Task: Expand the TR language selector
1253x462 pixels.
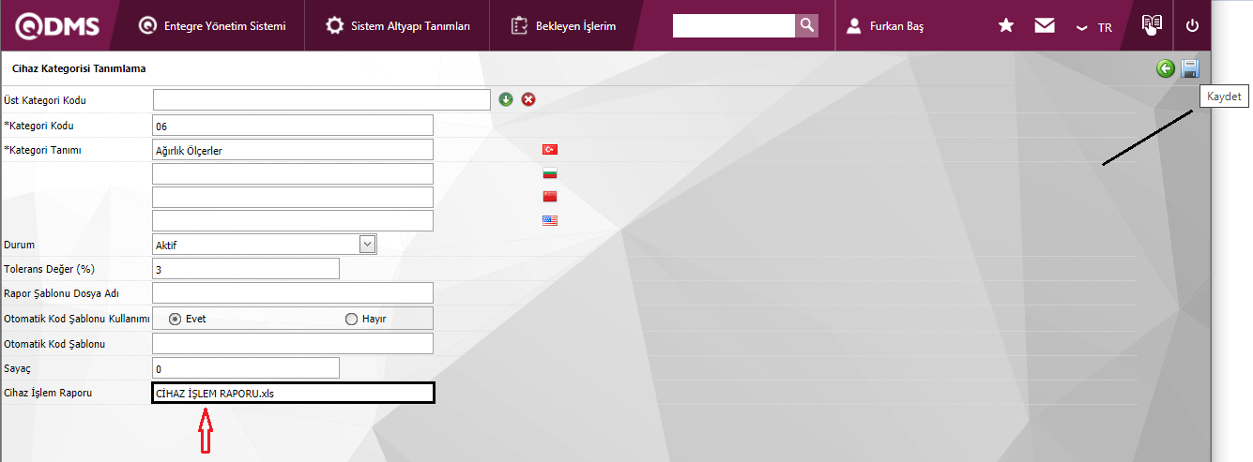Action: coord(1094,27)
